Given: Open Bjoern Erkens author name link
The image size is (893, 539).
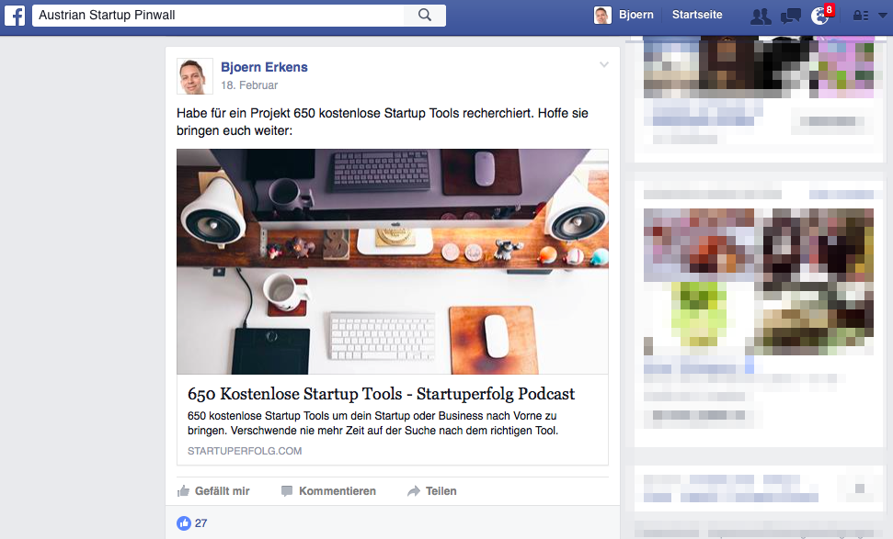Looking at the screenshot, I should coord(264,67).
